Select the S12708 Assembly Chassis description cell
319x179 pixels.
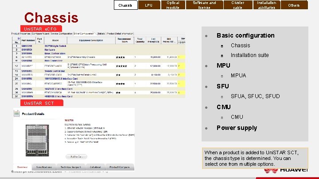[x=91, y=57]
